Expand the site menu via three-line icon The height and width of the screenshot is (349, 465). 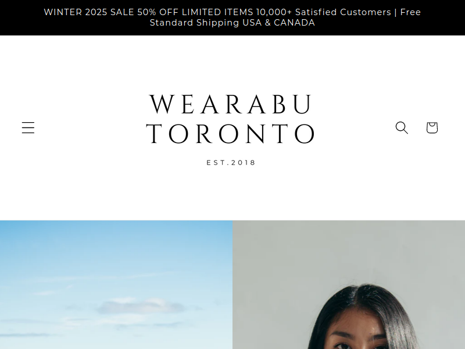[x=28, y=127]
